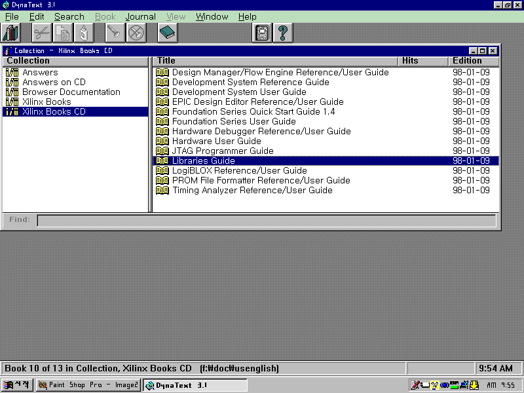This screenshot has height=393, width=524.
Task: Select the LogiBLOX Reference/User Guide title
Action: pyautogui.click(x=239, y=170)
